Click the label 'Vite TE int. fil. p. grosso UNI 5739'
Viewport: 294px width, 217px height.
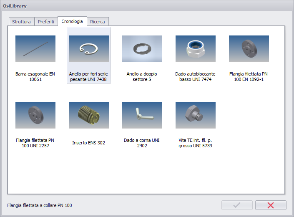point(196,143)
